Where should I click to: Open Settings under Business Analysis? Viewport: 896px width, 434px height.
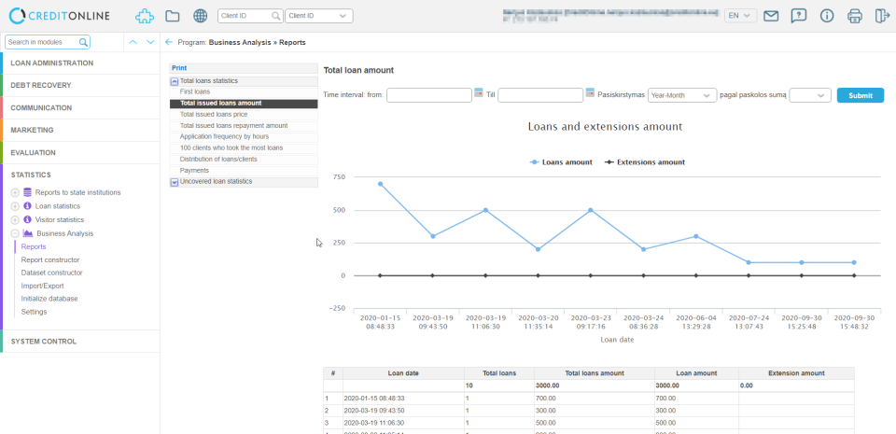point(34,312)
